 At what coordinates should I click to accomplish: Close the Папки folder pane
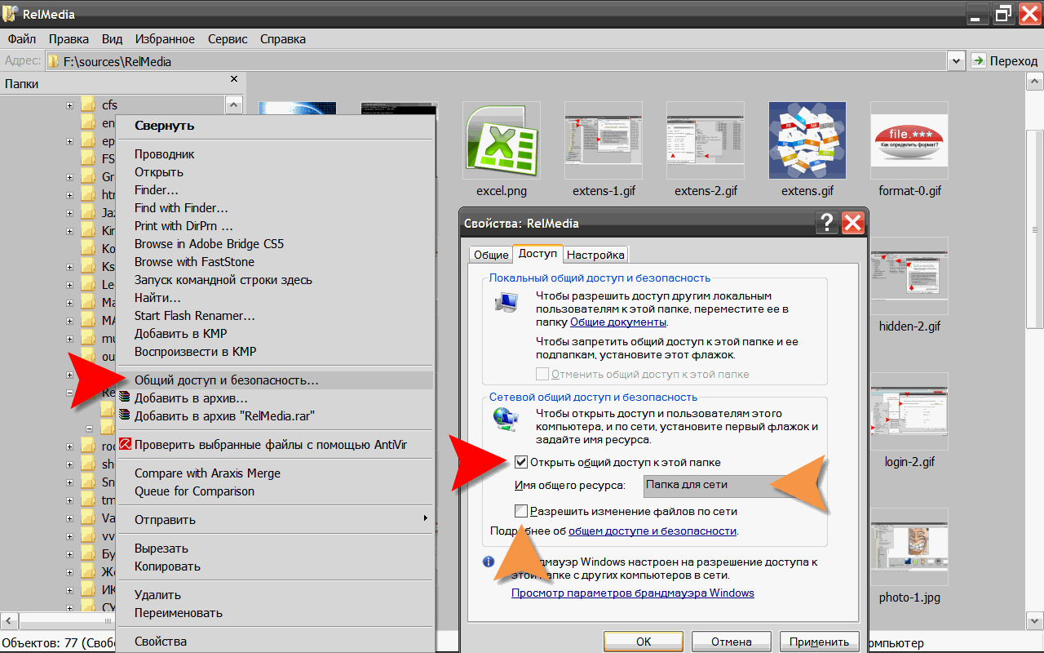click(234, 79)
